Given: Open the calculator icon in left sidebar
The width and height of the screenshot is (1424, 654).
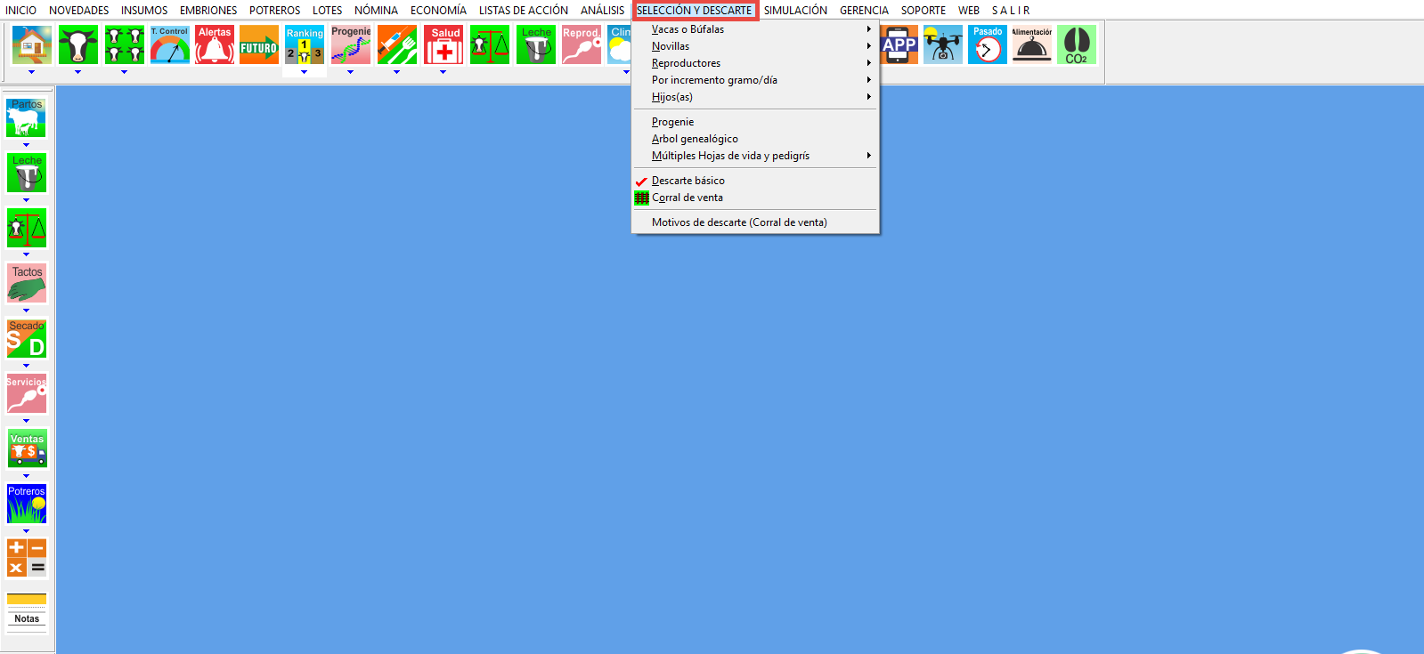Looking at the screenshot, I should [x=27, y=558].
